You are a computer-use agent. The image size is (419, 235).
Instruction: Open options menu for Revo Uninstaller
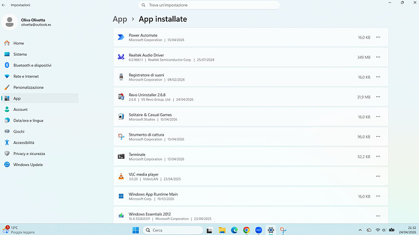pyautogui.click(x=378, y=97)
